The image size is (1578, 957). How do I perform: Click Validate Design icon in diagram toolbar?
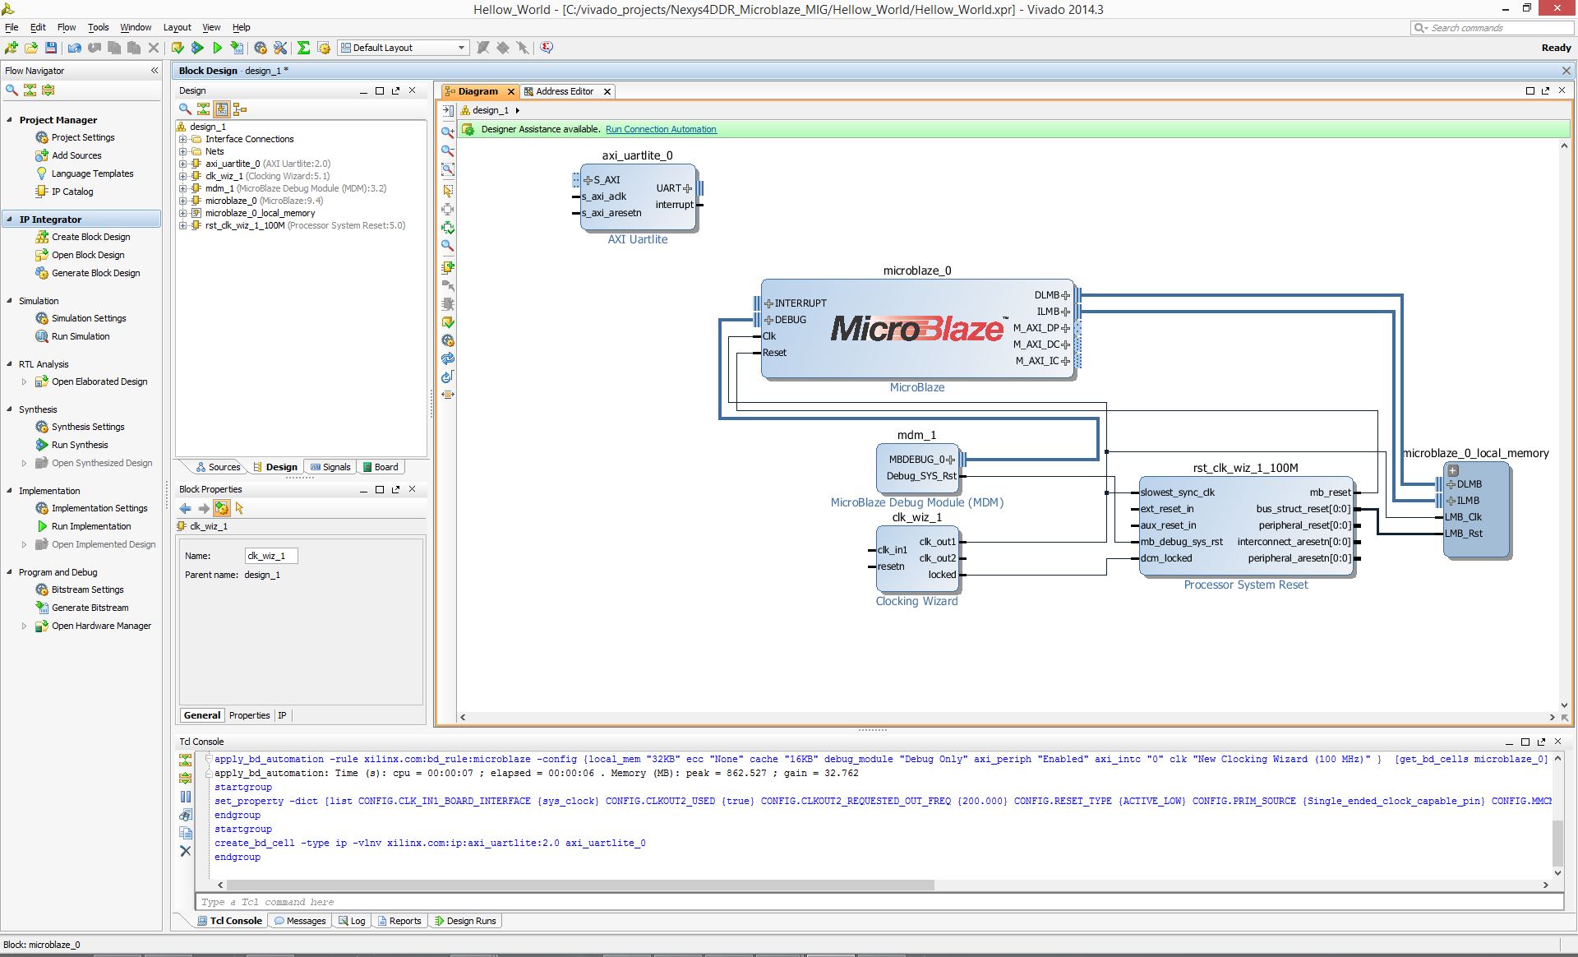448,322
